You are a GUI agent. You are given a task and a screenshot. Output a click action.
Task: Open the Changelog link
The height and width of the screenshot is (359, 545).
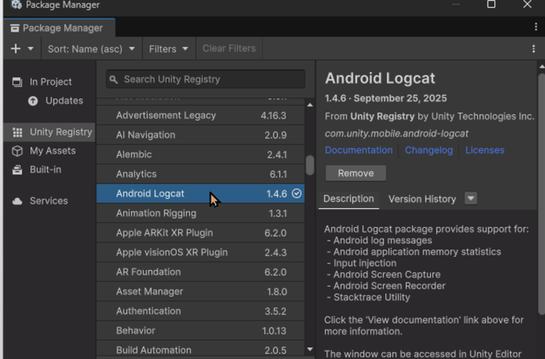(429, 150)
